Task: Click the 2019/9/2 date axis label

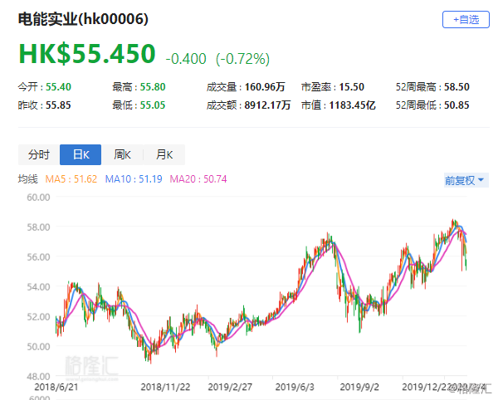Action: pos(359,387)
